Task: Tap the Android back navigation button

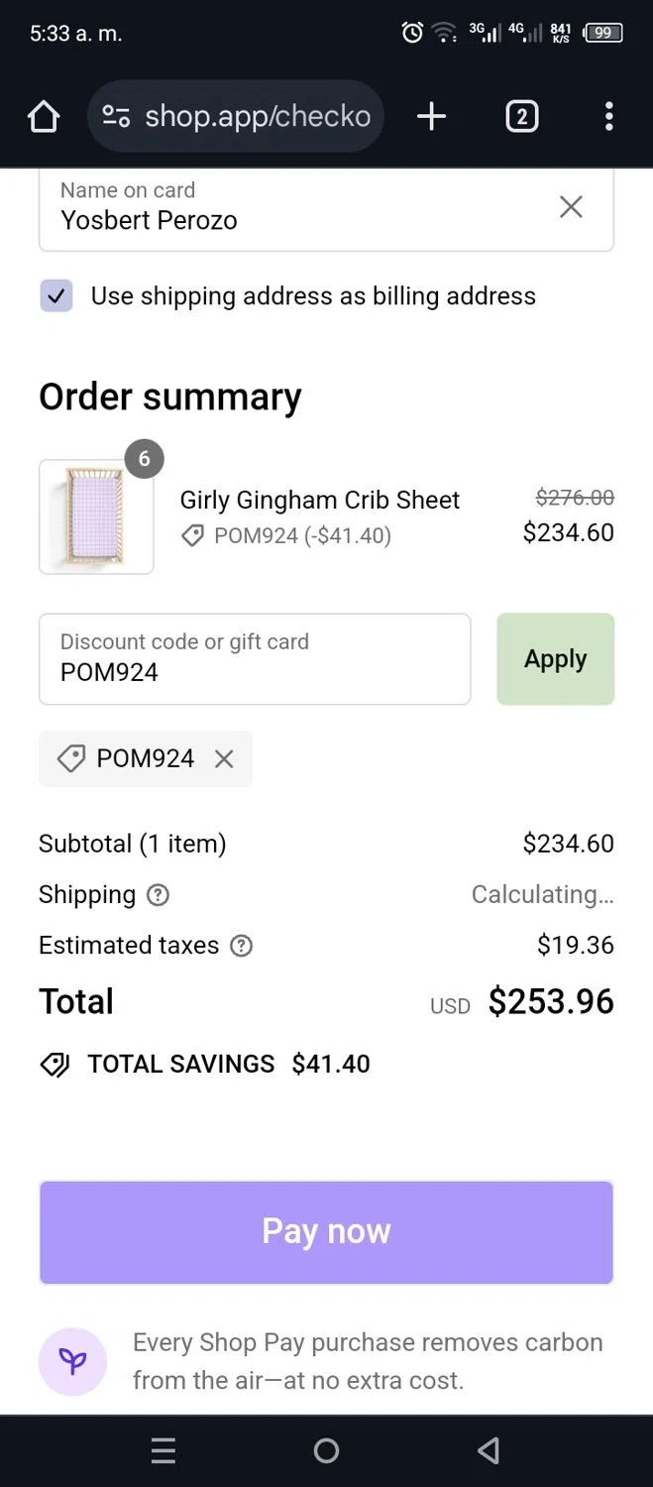Action: tap(488, 1451)
